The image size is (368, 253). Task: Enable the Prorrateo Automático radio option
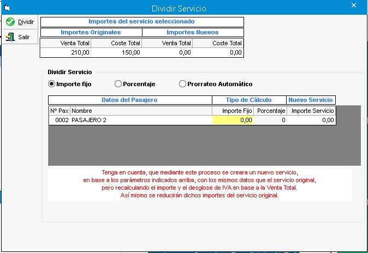(x=182, y=84)
